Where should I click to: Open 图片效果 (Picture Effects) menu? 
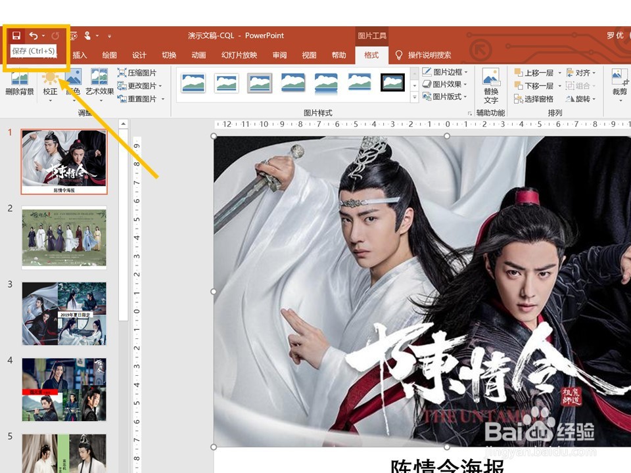(x=445, y=84)
